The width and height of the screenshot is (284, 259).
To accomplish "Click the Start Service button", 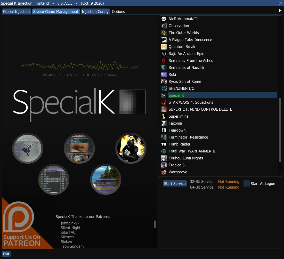I will pos(175,183).
